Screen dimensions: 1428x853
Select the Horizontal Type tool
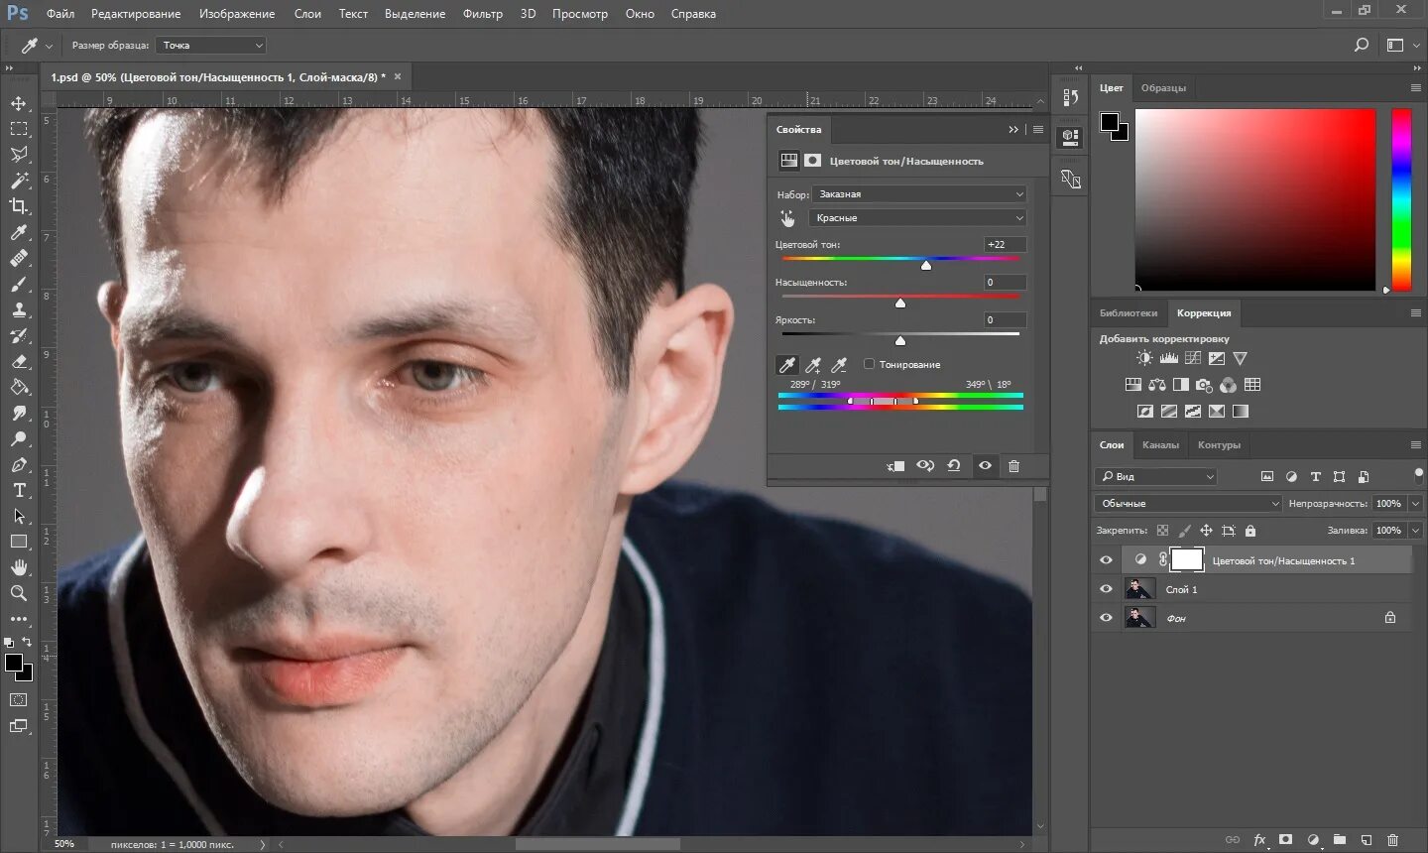(19, 490)
